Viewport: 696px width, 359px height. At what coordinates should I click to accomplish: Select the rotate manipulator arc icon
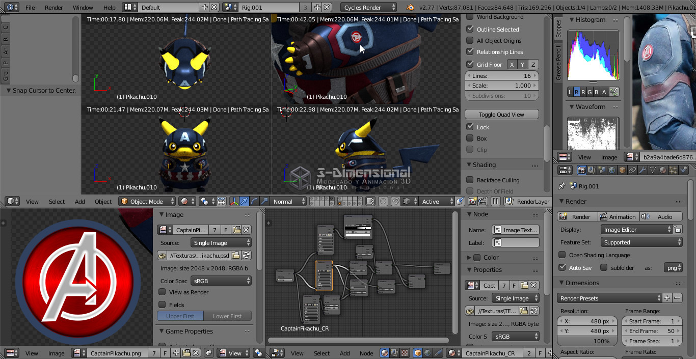[254, 201]
